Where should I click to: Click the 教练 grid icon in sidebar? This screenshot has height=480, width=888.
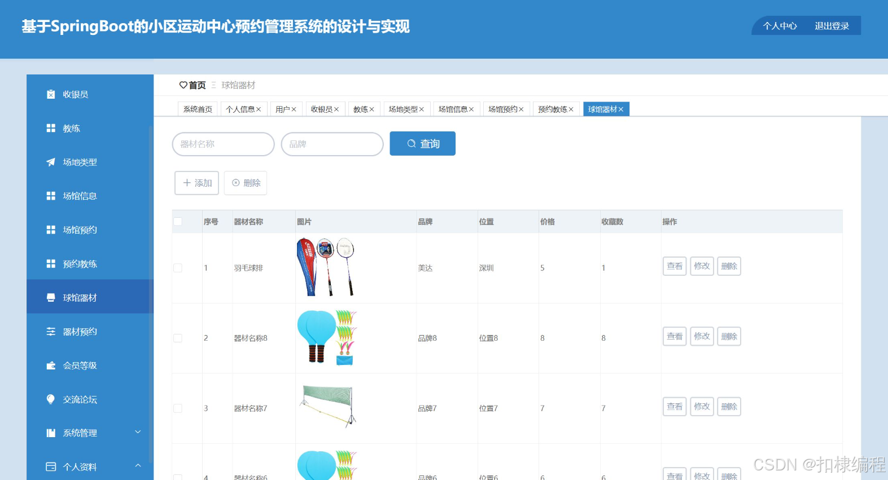[x=51, y=128]
